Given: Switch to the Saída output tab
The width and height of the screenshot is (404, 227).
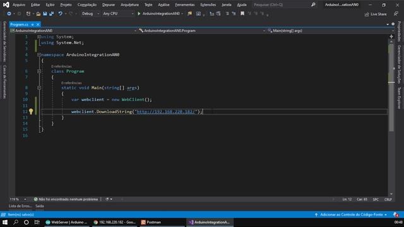Looking at the screenshot, I should coord(39,206).
